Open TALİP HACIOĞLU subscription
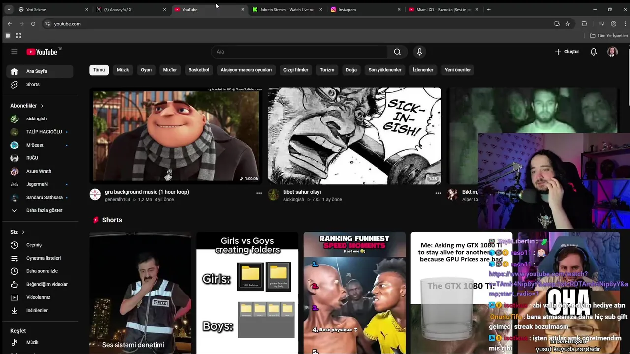630x354 pixels. click(40, 132)
